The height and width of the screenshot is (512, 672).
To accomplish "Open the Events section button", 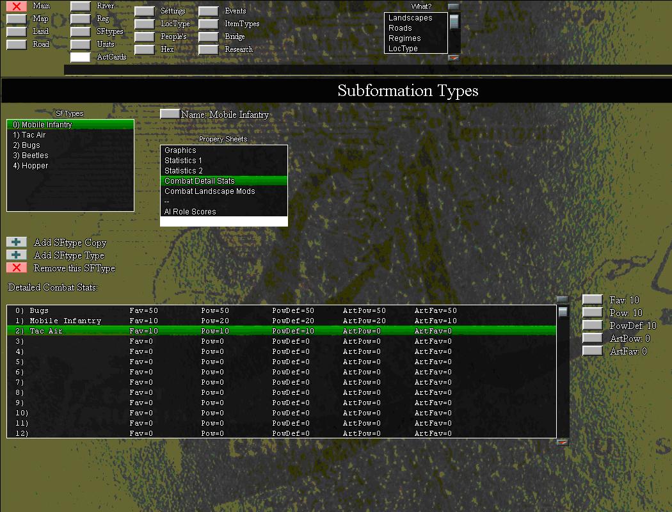I will click(x=209, y=11).
